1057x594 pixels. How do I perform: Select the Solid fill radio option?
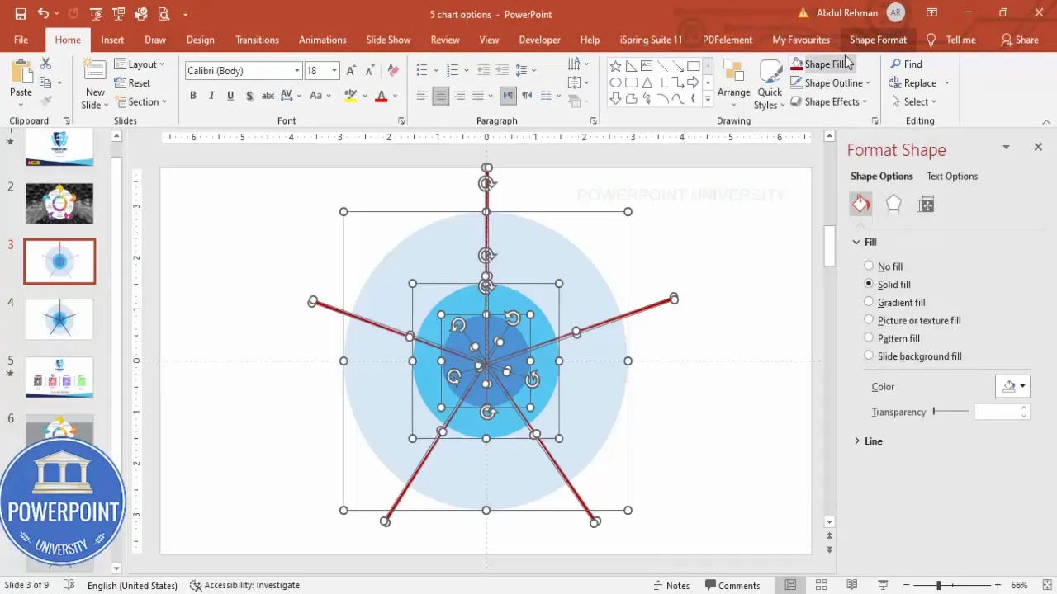pos(869,284)
